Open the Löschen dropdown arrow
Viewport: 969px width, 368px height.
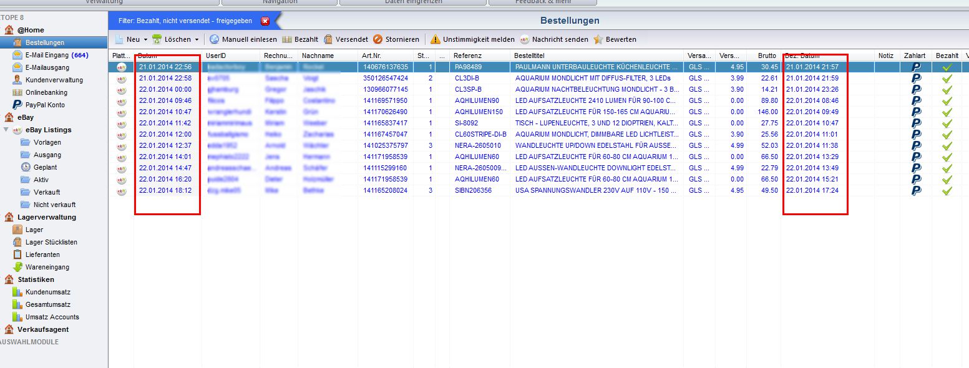[197, 39]
